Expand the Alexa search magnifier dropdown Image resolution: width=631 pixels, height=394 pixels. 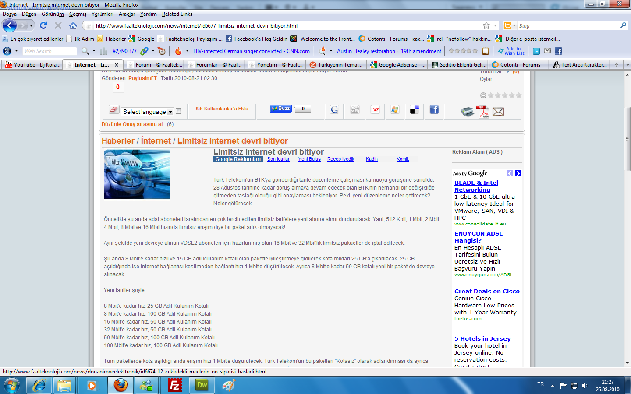(94, 51)
